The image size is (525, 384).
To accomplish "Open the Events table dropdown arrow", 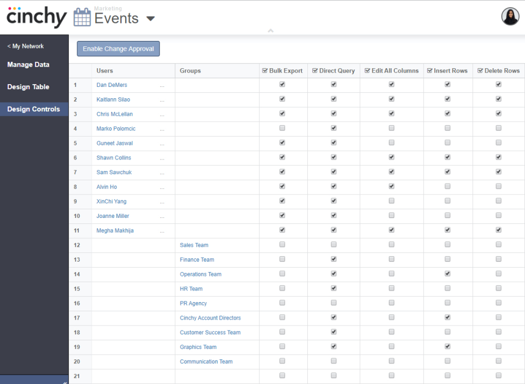I will [150, 18].
